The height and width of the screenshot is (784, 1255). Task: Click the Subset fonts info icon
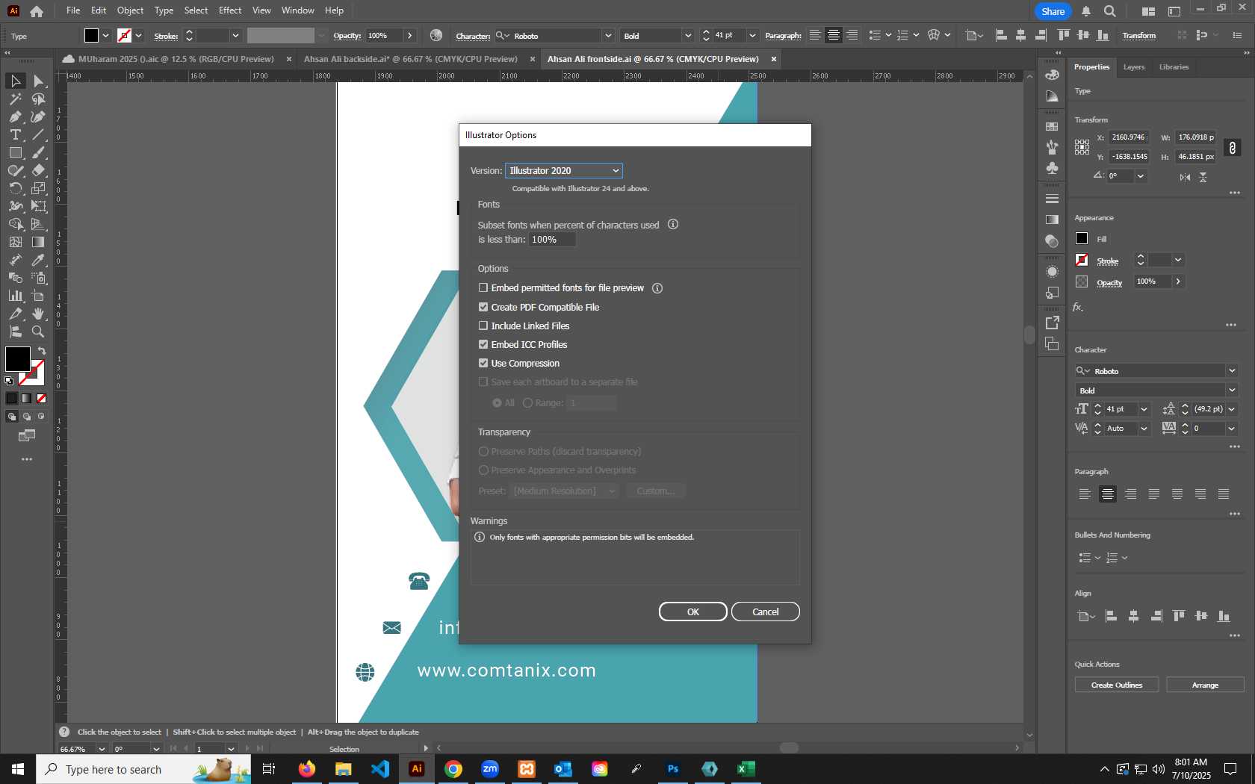673,224
